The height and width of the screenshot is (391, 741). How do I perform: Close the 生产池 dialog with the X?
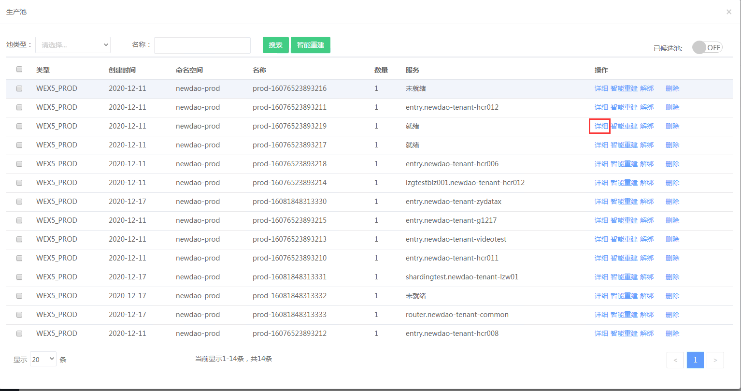click(729, 12)
